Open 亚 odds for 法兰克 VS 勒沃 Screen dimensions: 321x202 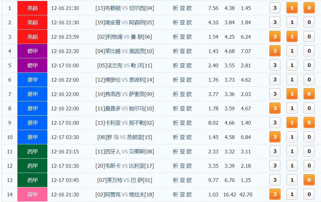coord(182,65)
